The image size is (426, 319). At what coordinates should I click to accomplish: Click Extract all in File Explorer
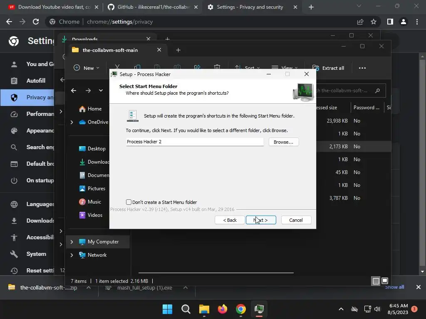pos(328,68)
